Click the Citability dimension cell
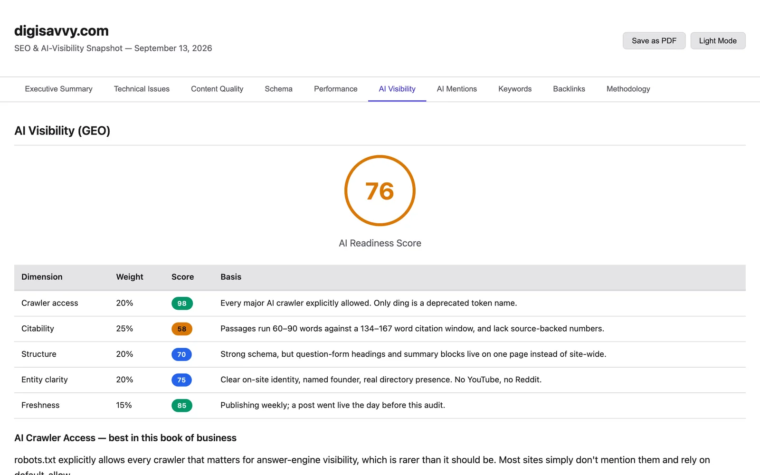 38,329
